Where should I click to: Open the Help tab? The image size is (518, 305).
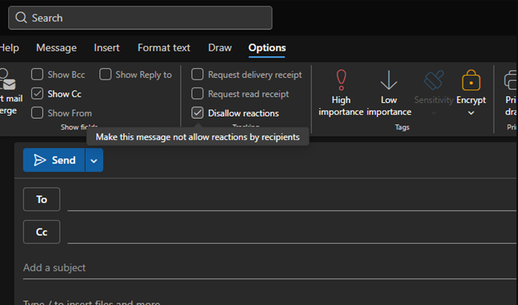tap(9, 48)
